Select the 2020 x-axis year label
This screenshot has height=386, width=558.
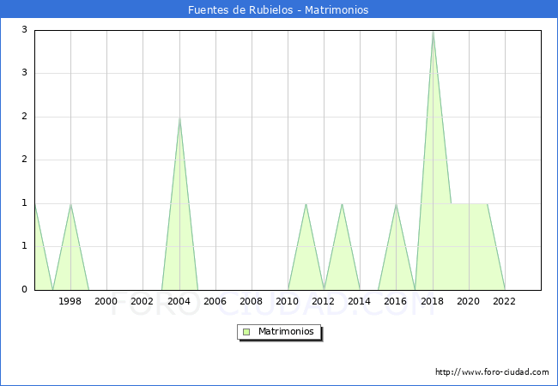[x=469, y=301]
